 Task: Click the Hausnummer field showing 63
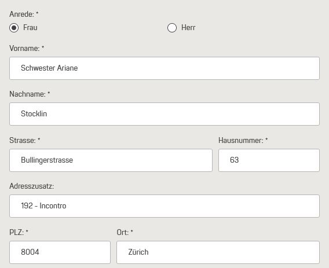tap(269, 160)
